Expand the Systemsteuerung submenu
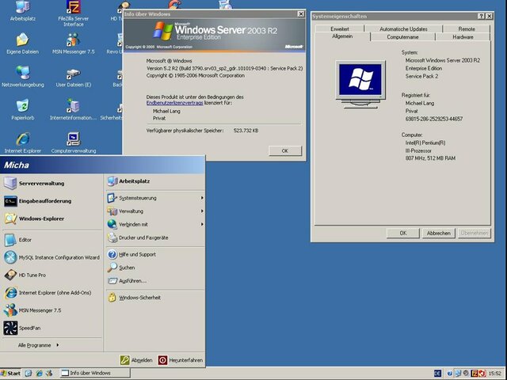 point(155,198)
